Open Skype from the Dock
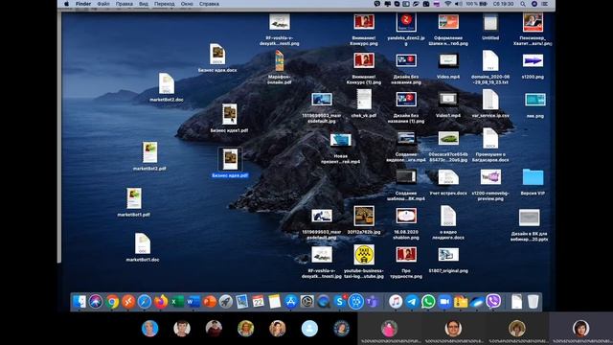The image size is (613, 345). 340,302
